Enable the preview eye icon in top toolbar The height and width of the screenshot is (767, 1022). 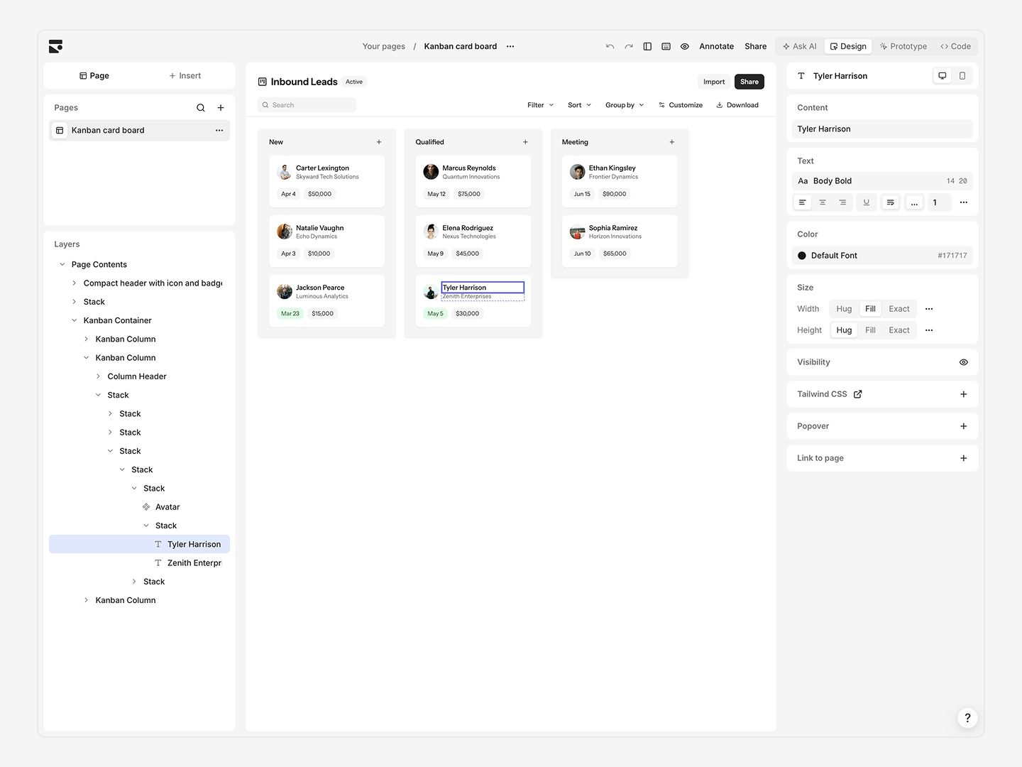(684, 46)
